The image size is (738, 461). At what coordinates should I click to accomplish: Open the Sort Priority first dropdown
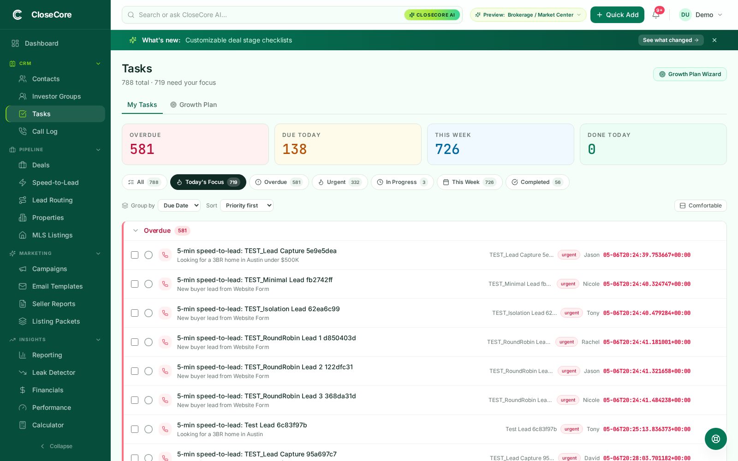click(x=247, y=206)
